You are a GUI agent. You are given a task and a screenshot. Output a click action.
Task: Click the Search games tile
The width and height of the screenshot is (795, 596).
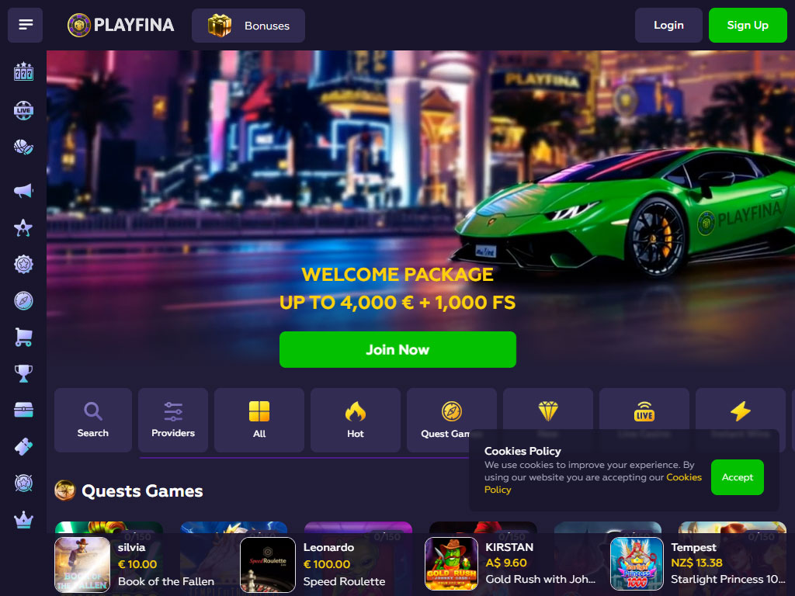coord(93,420)
